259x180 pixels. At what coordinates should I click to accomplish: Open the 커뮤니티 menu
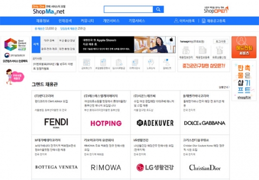(x=87, y=21)
